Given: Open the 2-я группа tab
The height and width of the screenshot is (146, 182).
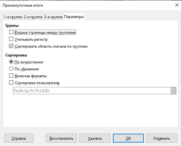Looking at the screenshot, I should (x=33, y=17).
